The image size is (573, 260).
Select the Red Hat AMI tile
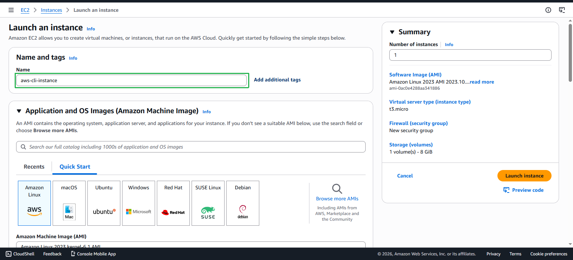pyautogui.click(x=173, y=203)
